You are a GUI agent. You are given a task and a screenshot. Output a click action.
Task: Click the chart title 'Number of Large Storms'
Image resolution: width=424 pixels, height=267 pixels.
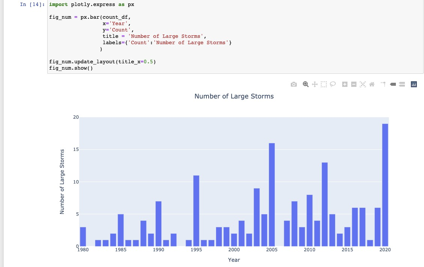coord(234,96)
